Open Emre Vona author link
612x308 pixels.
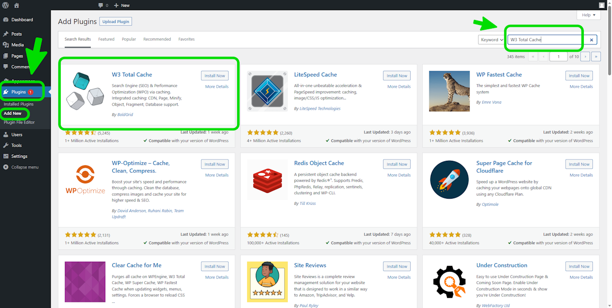pos(492,102)
